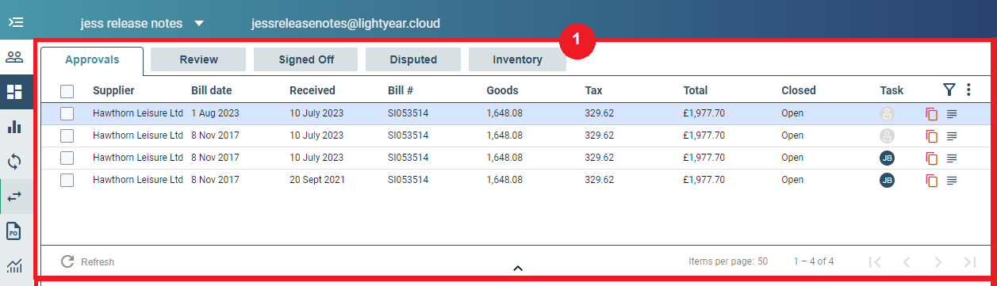Screen dimensions: 997x286
Task: Toggle the select-all checkbox in header
Action: pyautogui.click(x=67, y=91)
